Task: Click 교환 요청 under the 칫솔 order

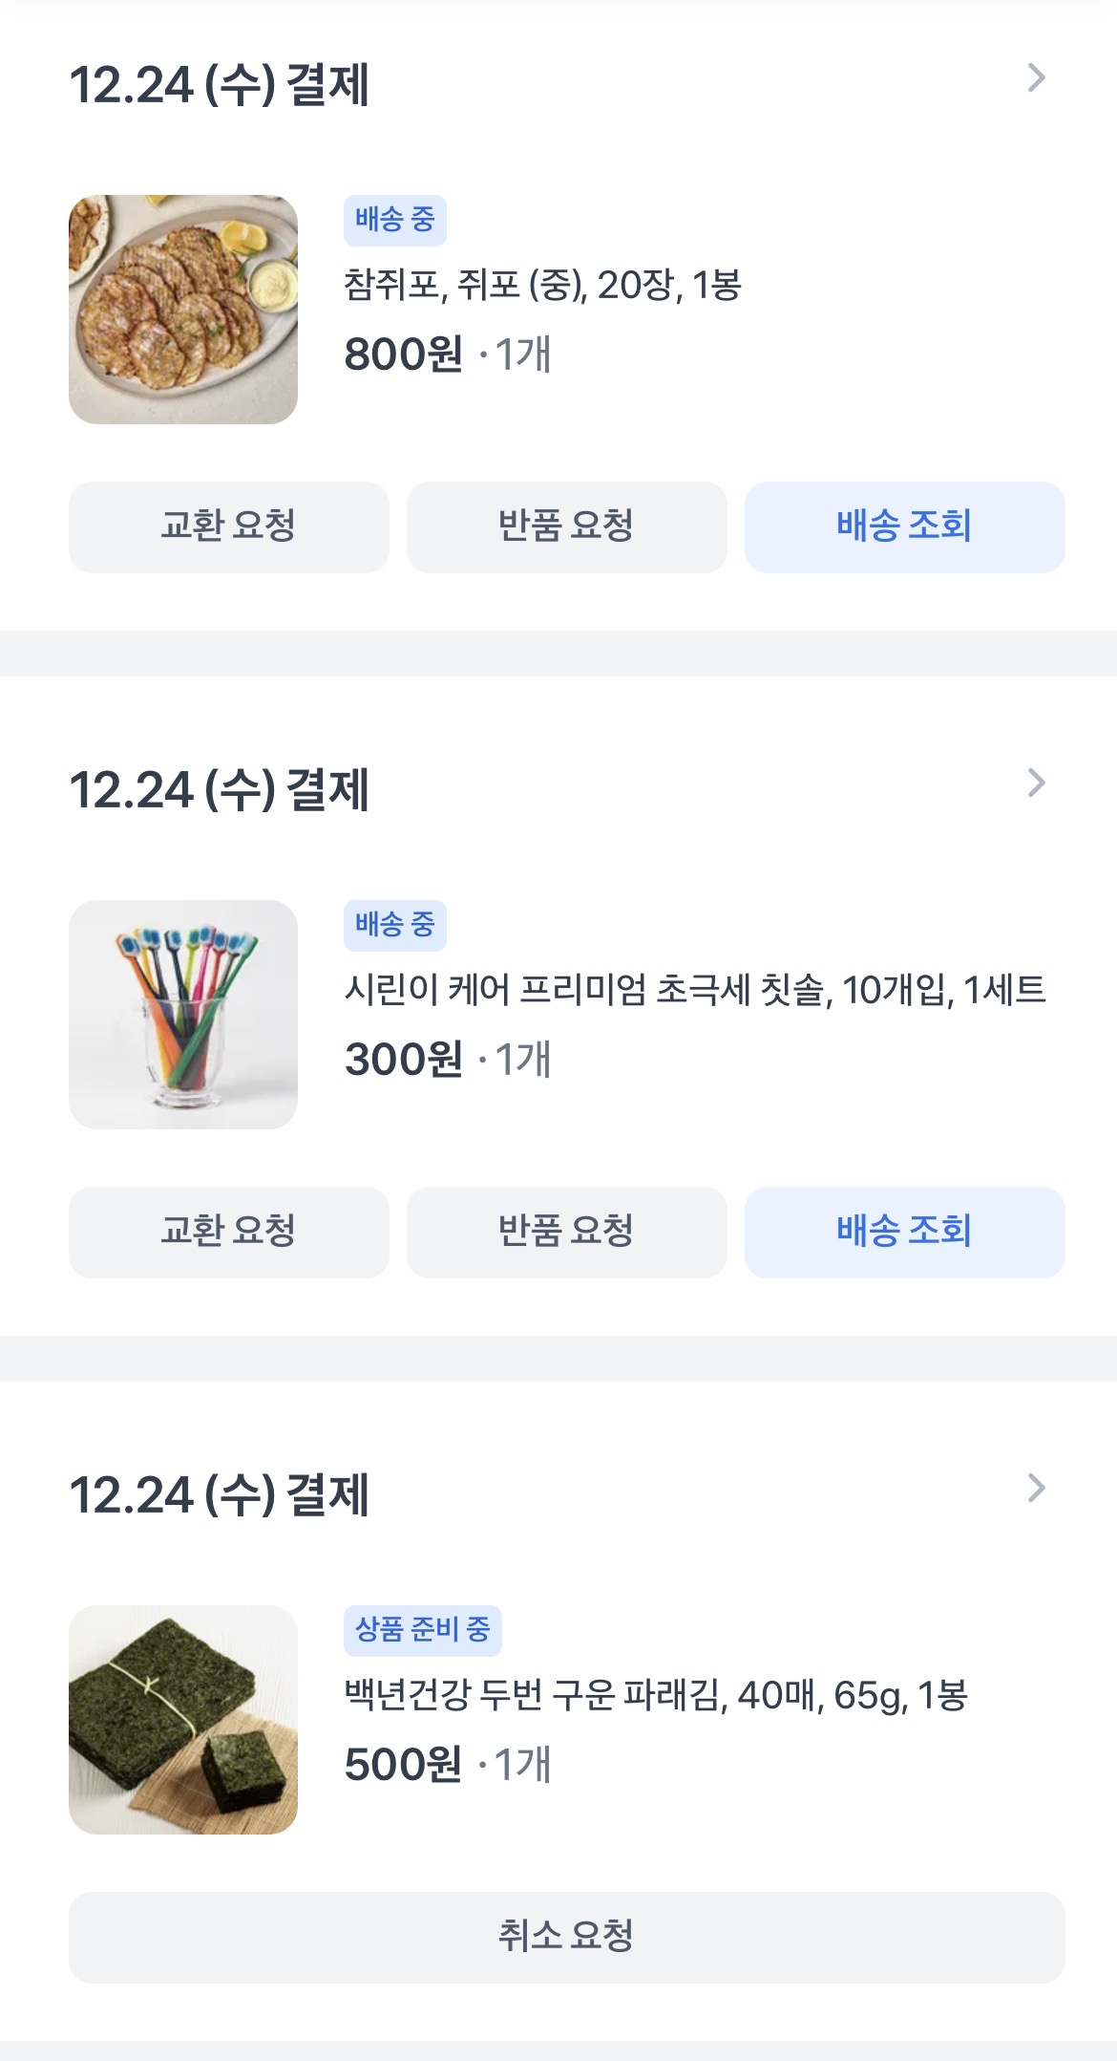Action: pos(228,1233)
